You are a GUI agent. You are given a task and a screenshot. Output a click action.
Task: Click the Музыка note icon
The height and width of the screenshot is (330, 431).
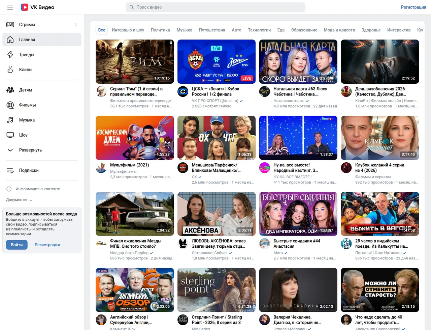(x=10, y=120)
